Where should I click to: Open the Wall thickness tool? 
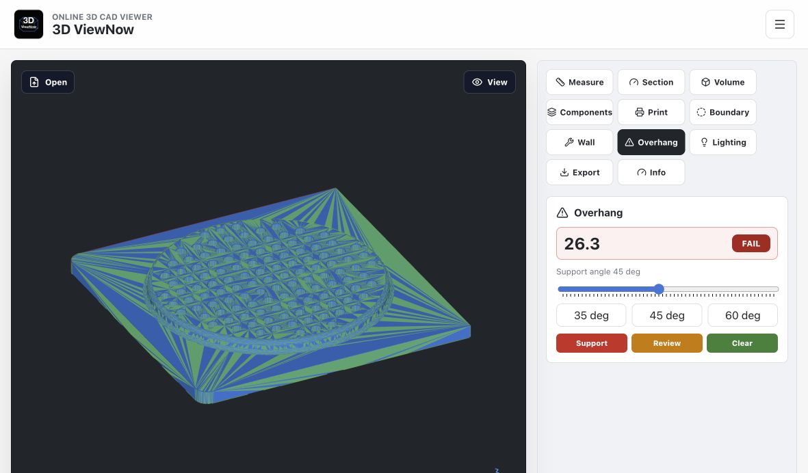pos(579,142)
